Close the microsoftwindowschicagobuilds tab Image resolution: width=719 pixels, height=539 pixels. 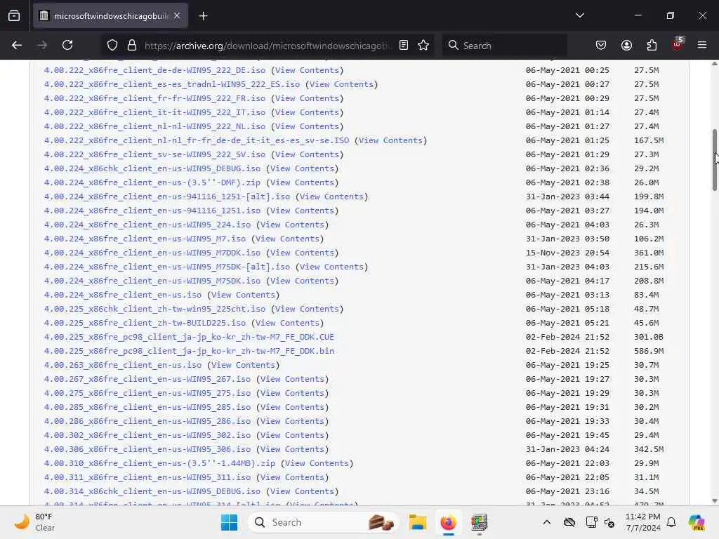pos(177,16)
